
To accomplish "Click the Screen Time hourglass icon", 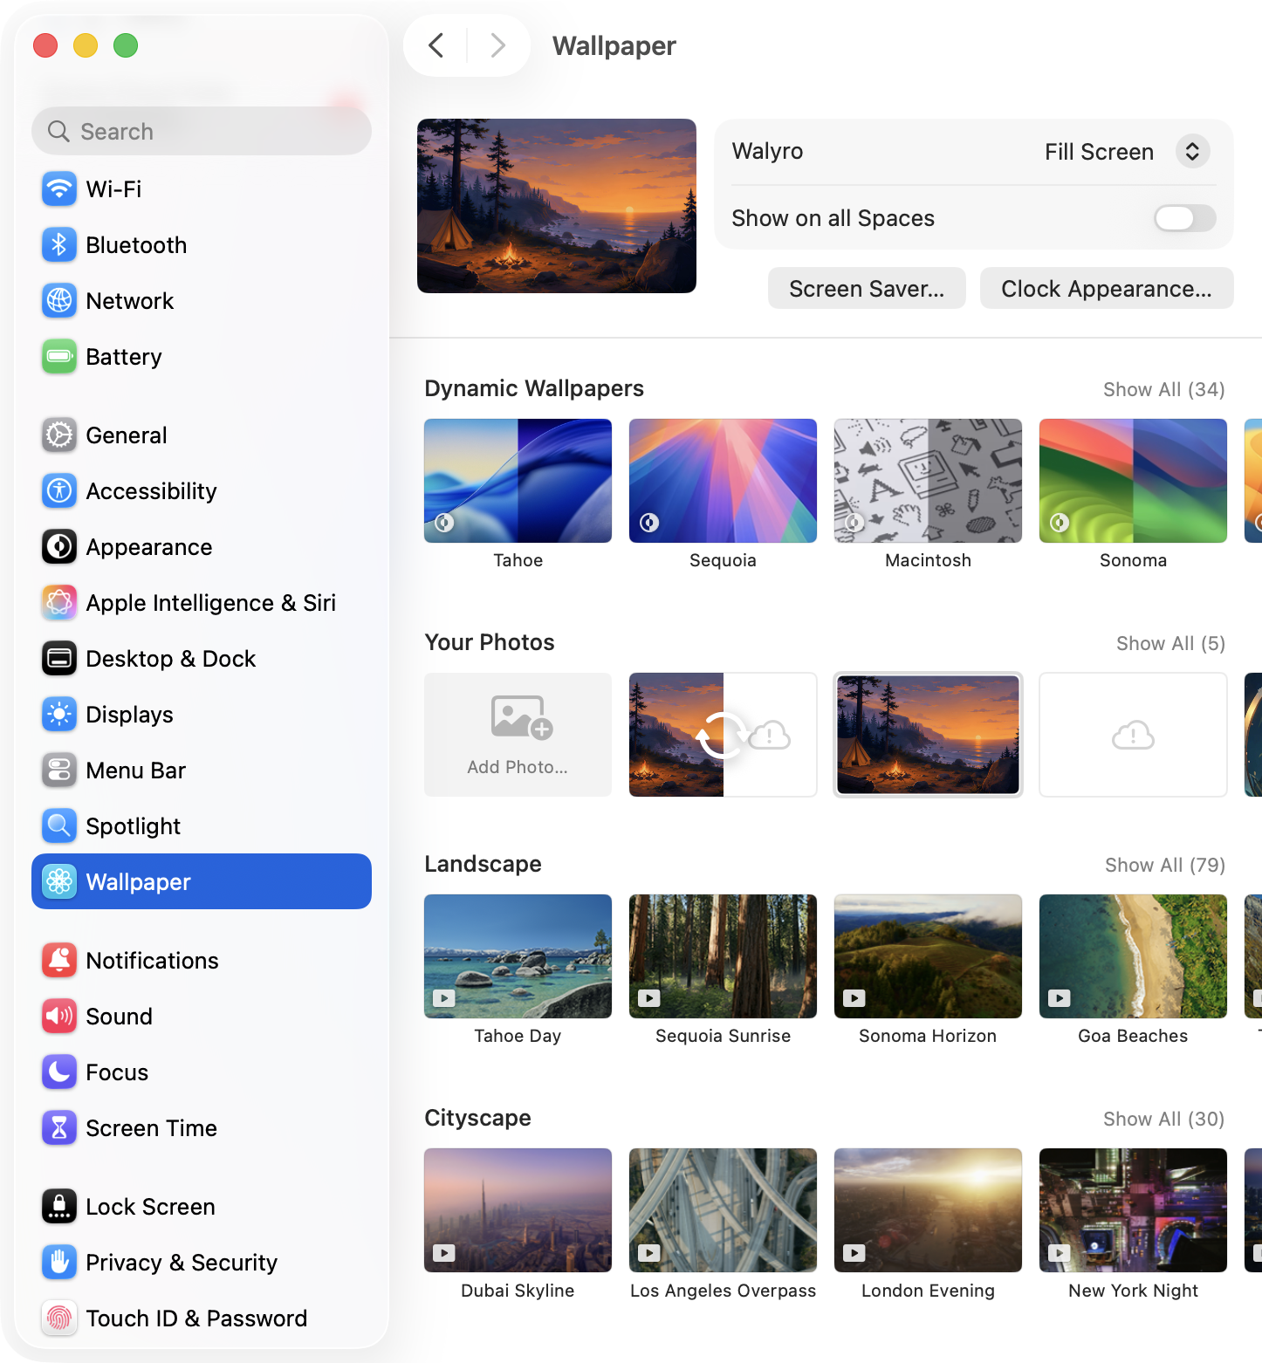I will pos(59,1127).
